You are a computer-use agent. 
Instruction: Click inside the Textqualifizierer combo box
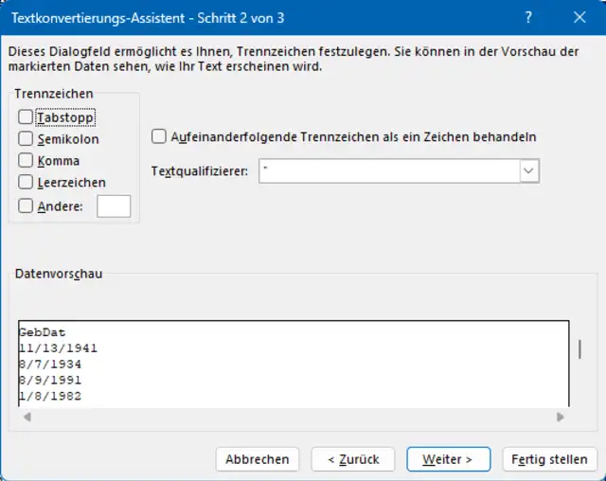pos(388,170)
